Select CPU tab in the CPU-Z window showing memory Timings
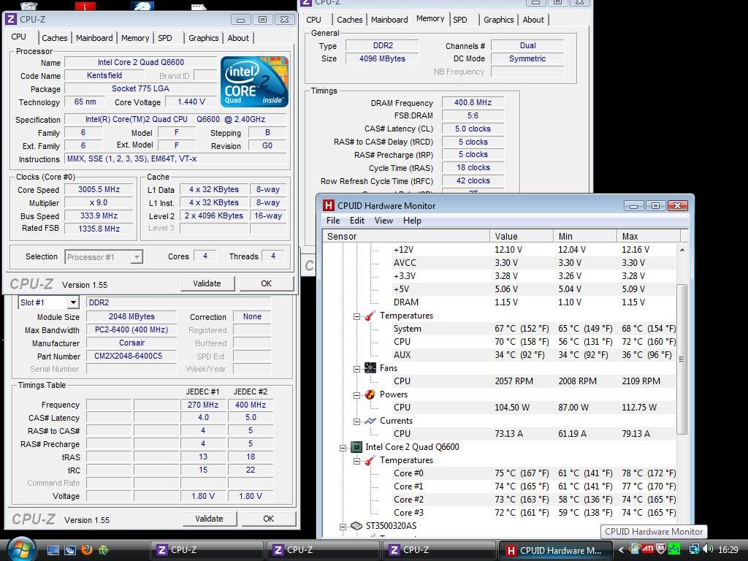Image resolution: width=748 pixels, height=561 pixels. [313, 20]
